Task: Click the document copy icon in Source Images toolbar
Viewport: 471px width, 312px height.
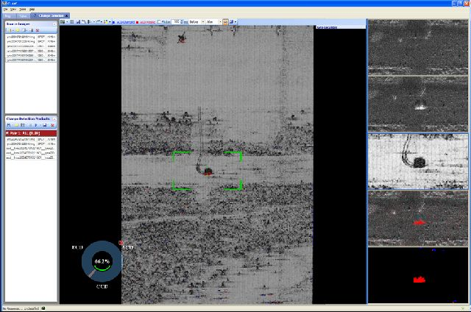Action: tap(24, 30)
